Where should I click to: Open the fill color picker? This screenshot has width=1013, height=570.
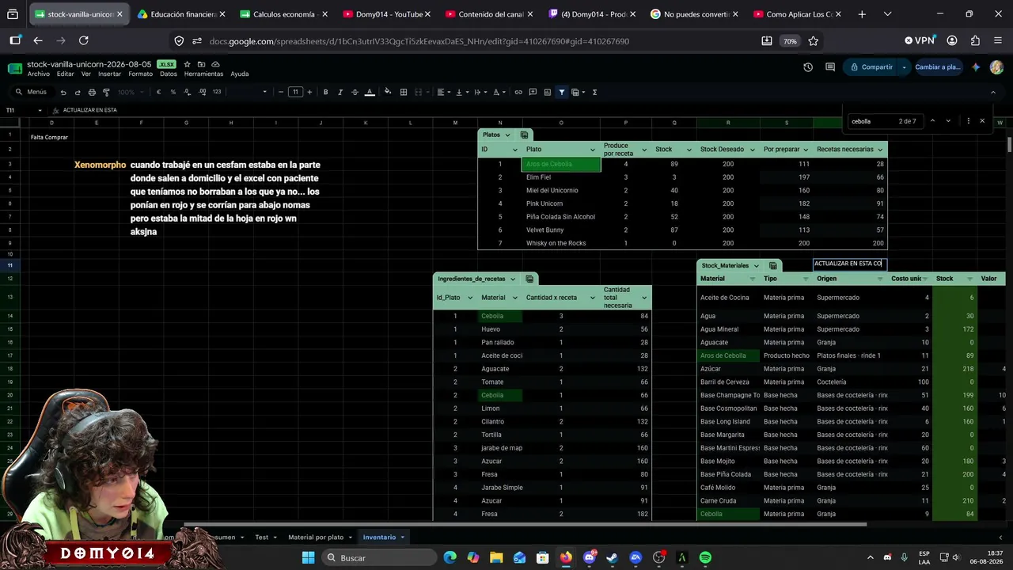(x=388, y=92)
